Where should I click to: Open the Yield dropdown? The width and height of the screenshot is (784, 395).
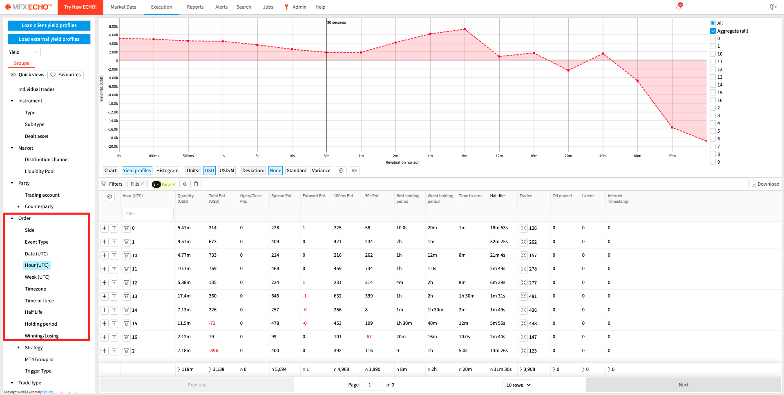point(24,52)
